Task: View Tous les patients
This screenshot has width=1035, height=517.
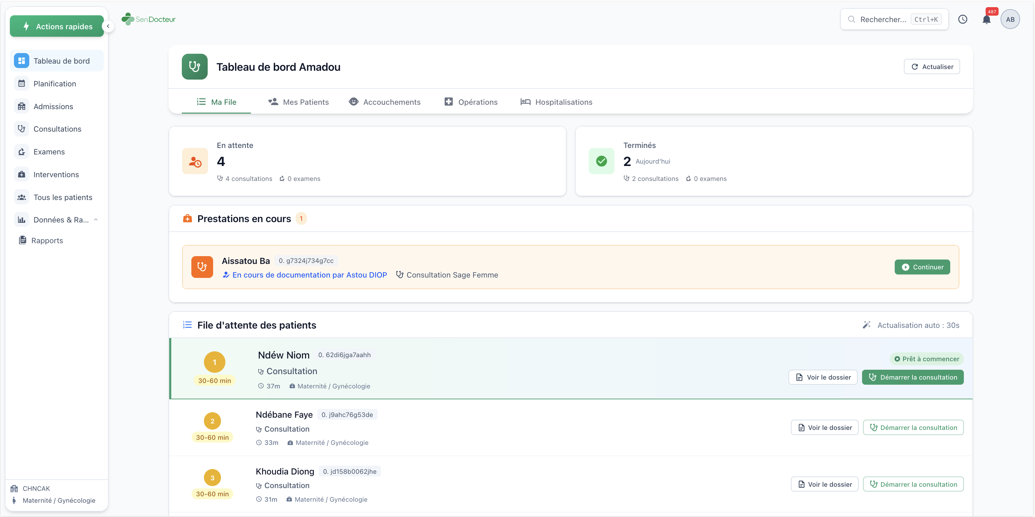Action: [x=63, y=197]
